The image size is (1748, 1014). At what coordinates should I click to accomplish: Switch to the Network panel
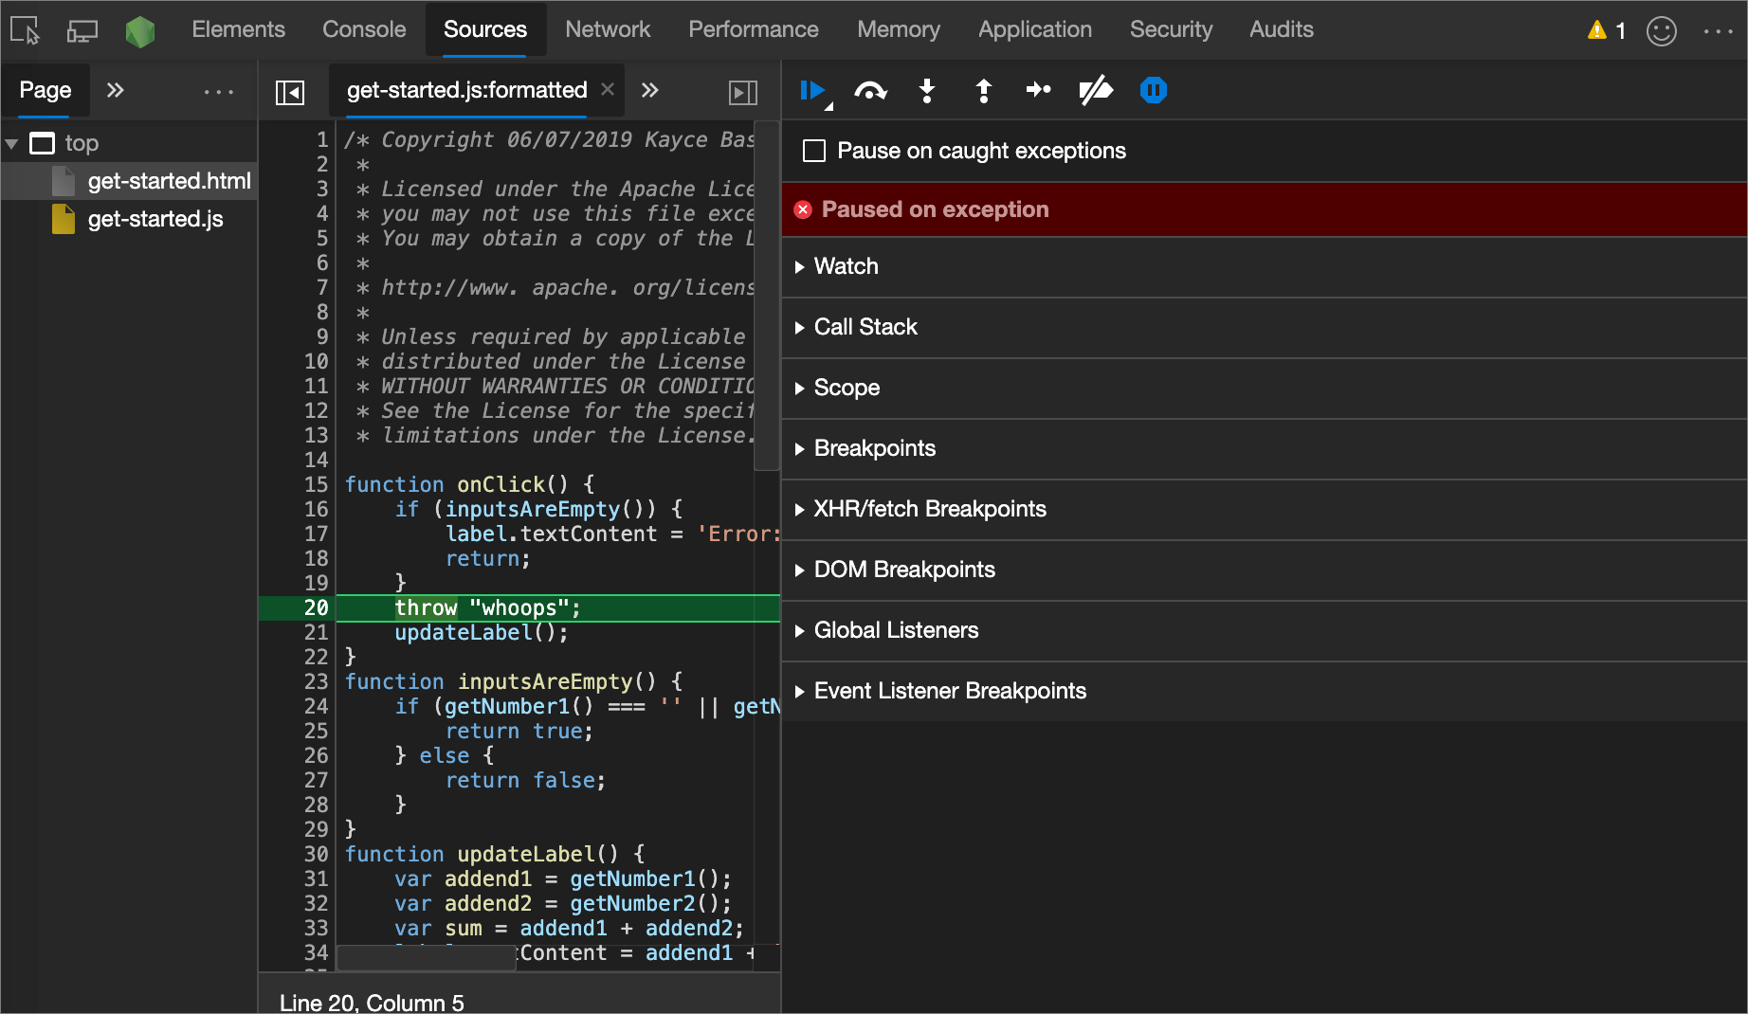(x=608, y=29)
